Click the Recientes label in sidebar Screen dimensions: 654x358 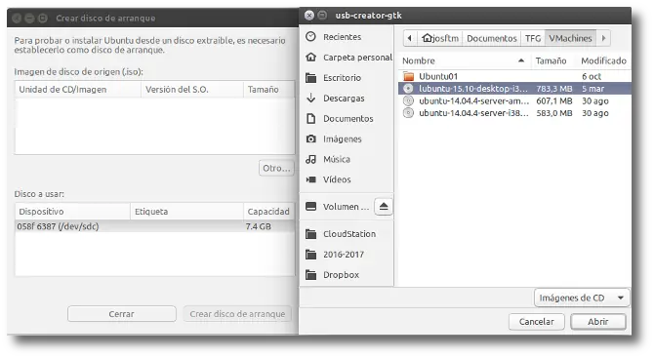tap(342, 37)
